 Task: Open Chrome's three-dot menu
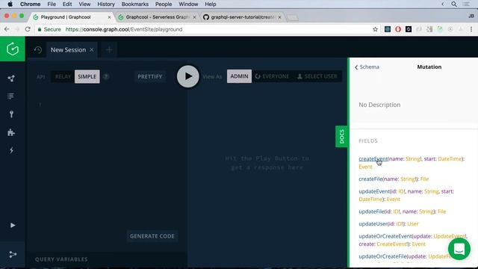471,29
